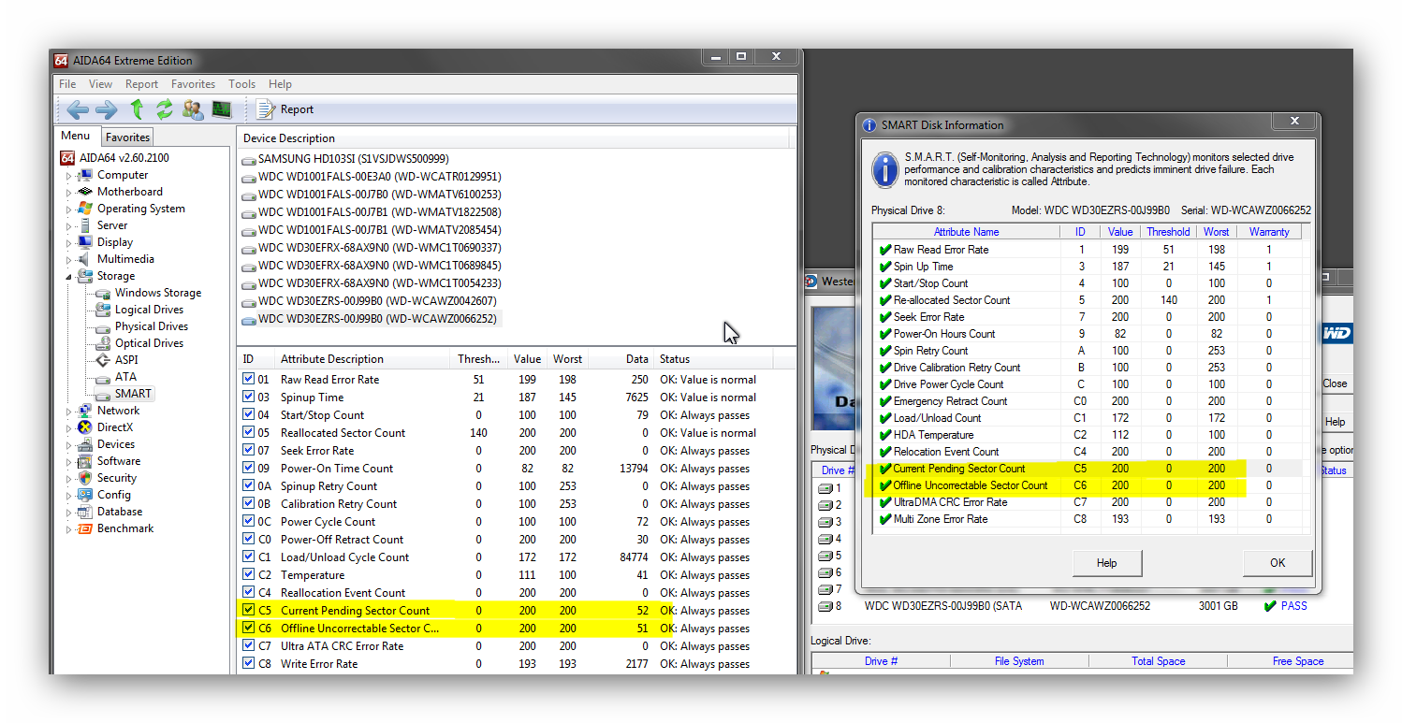
Task: Click Help in SMART Disk Information dialog
Action: [x=1106, y=563]
